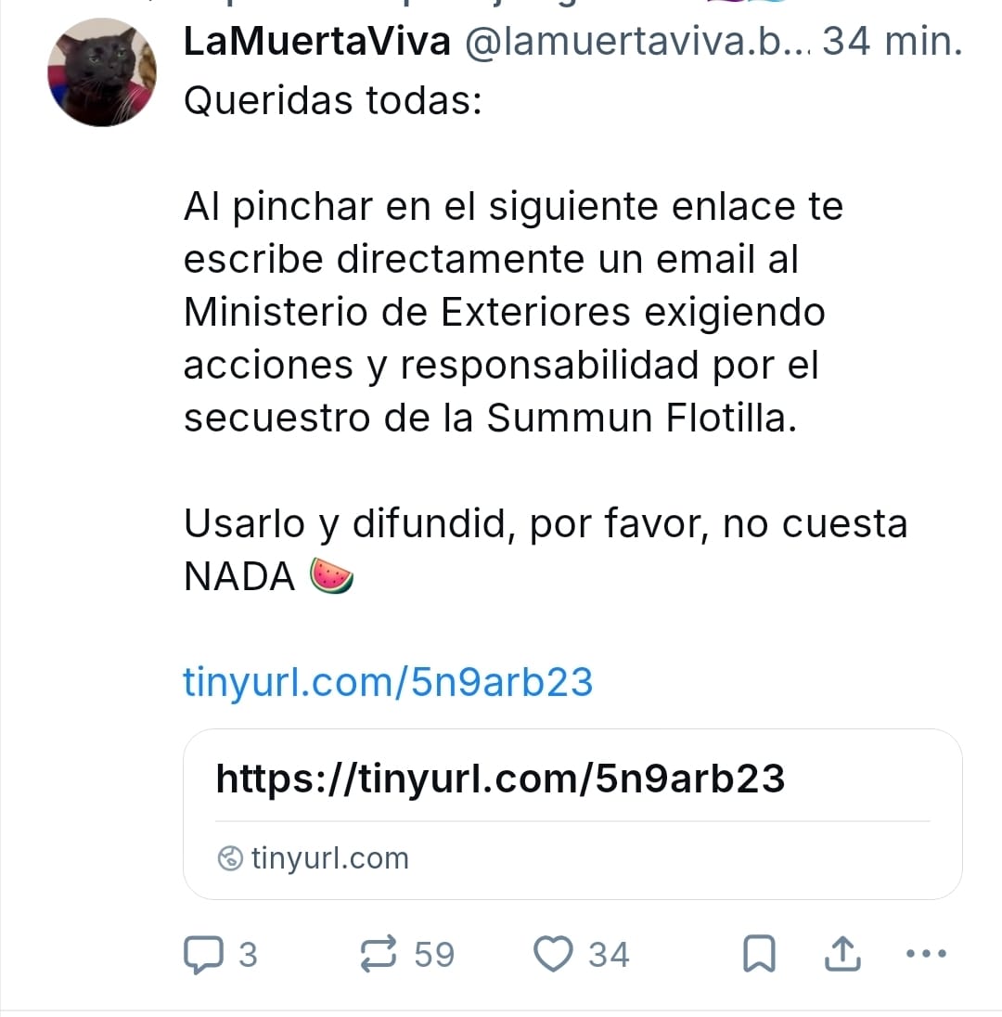The height and width of the screenshot is (1017, 1002).
Task: Open the three-dot more options menu
Action: click(x=926, y=954)
